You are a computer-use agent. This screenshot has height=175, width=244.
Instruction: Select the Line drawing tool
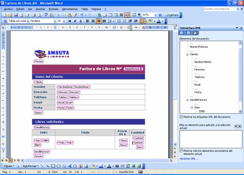click(x=42, y=166)
